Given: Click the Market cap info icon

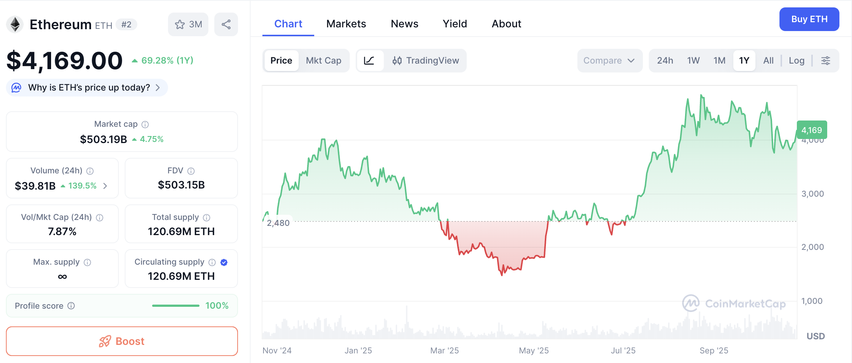Looking at the screenshot, I should tap(145, 125).
